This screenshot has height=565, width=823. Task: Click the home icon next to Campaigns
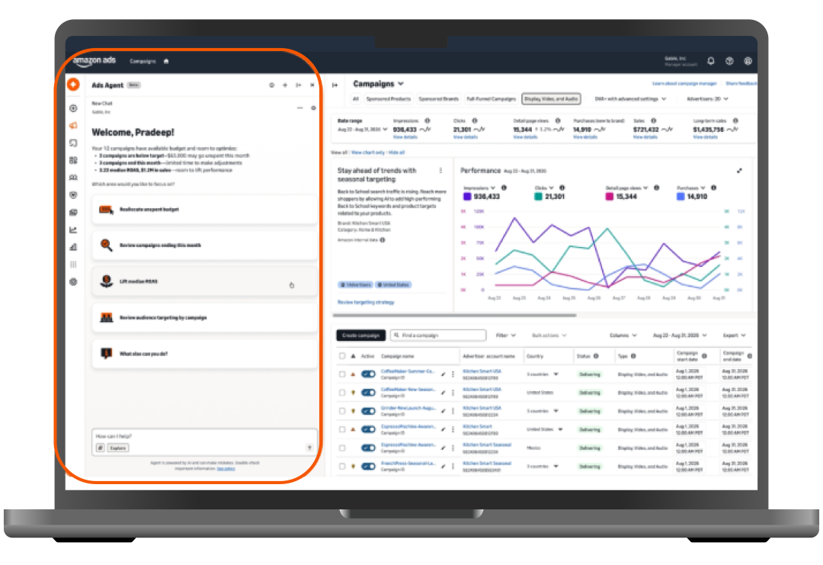point(166,62)
